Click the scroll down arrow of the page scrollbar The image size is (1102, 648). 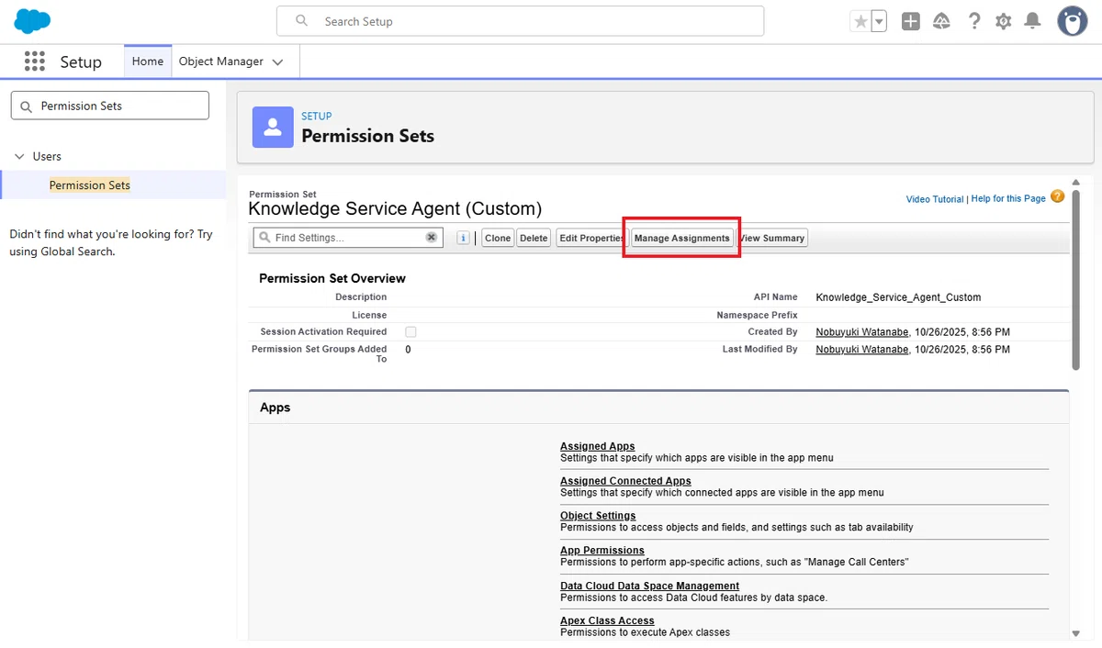1076,633
